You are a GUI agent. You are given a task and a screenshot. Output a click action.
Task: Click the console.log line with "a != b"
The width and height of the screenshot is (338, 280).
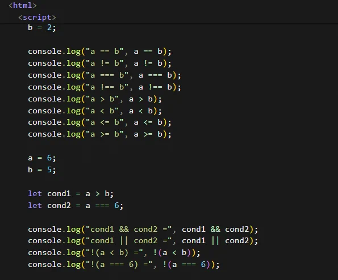pos(99,63)
